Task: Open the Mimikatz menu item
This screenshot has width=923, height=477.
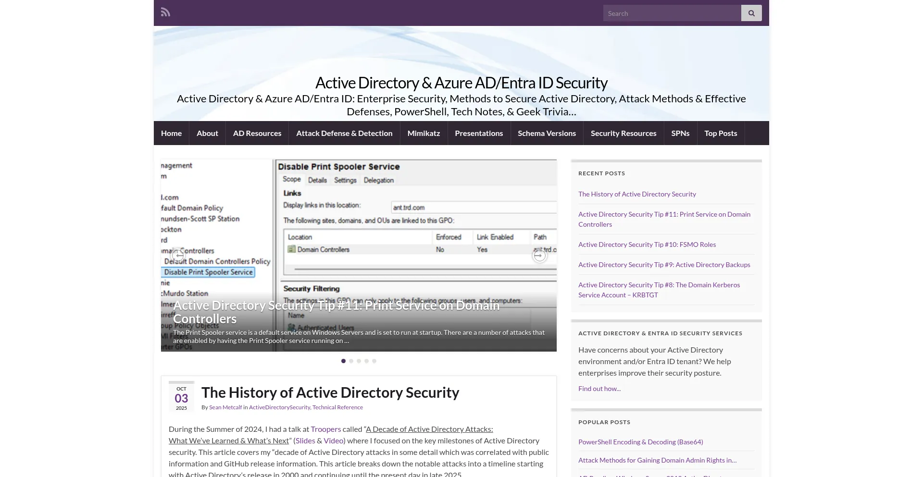Action: tap(424, 133)
